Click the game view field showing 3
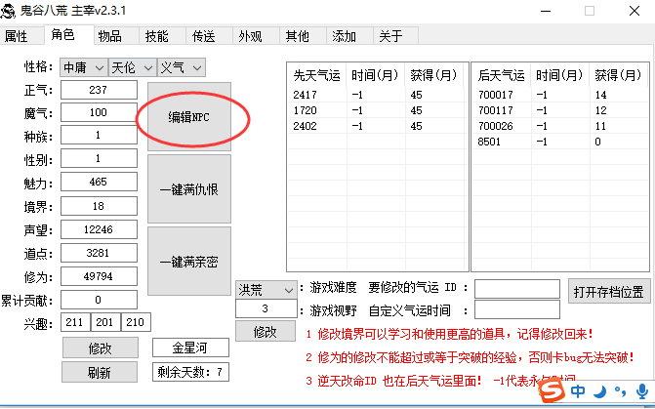The image size is (655, 409). (266, 308)
